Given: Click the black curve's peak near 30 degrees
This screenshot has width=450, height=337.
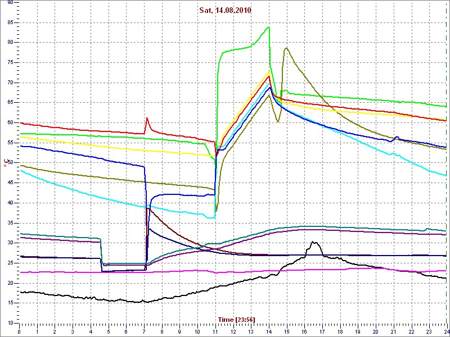Looking at the screenshot, I should (314, 242).
